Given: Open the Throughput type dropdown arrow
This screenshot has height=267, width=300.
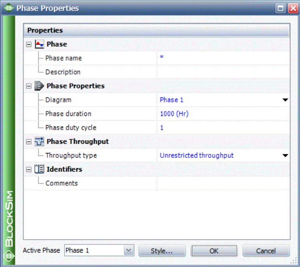Looking at the screenshot, I should tap(285, 155).
